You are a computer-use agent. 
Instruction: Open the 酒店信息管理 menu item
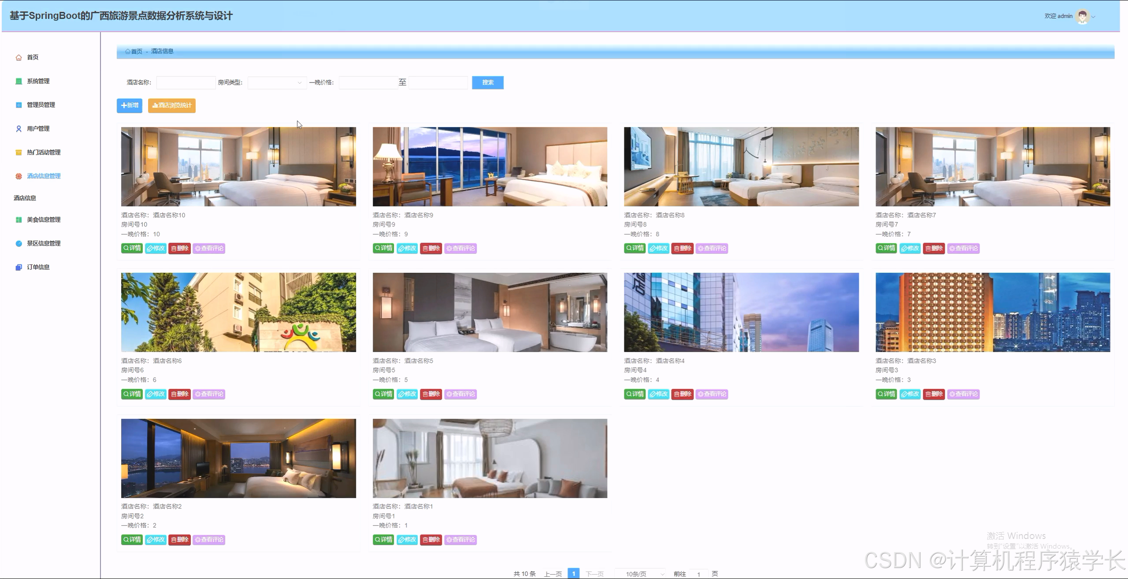[x=44, y=176]
